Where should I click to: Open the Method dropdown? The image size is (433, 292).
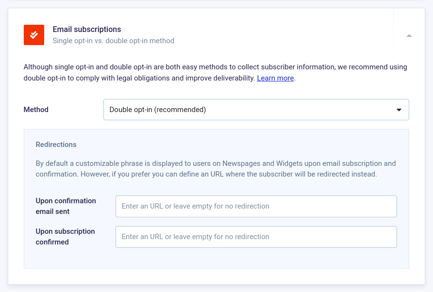click(x=256, y=110)
